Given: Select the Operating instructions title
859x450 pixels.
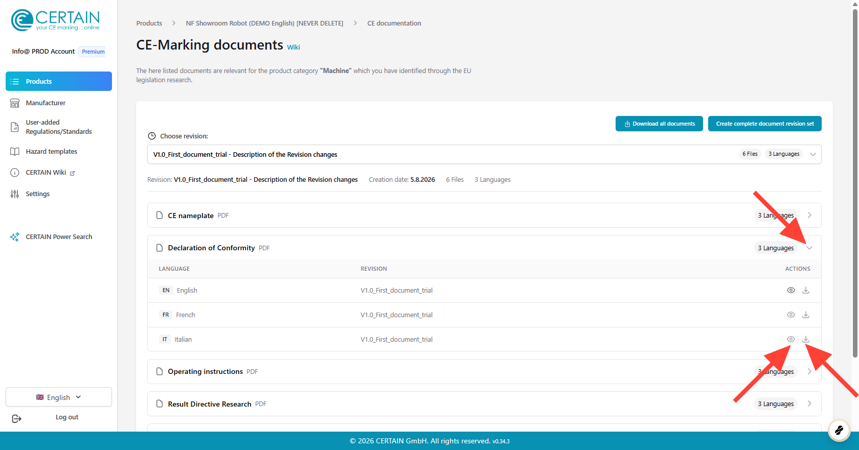Looking at the screenshot, I should point(206,371).
